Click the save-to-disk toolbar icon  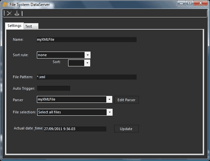[17, 13]
